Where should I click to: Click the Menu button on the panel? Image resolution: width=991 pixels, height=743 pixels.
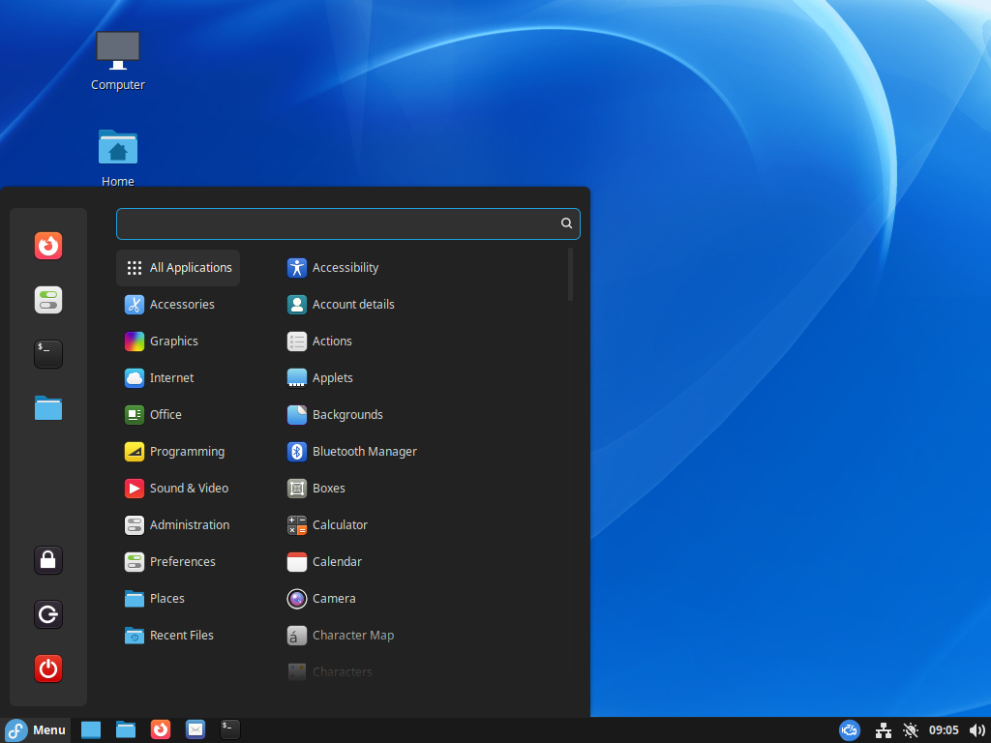tap(36, 730)
